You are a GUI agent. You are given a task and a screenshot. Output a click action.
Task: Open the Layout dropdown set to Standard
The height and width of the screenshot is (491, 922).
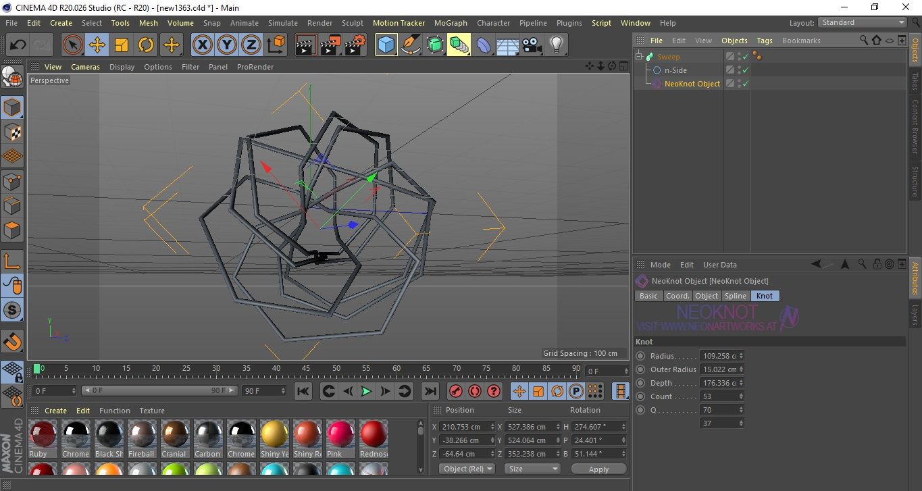(x=863, y=22)
